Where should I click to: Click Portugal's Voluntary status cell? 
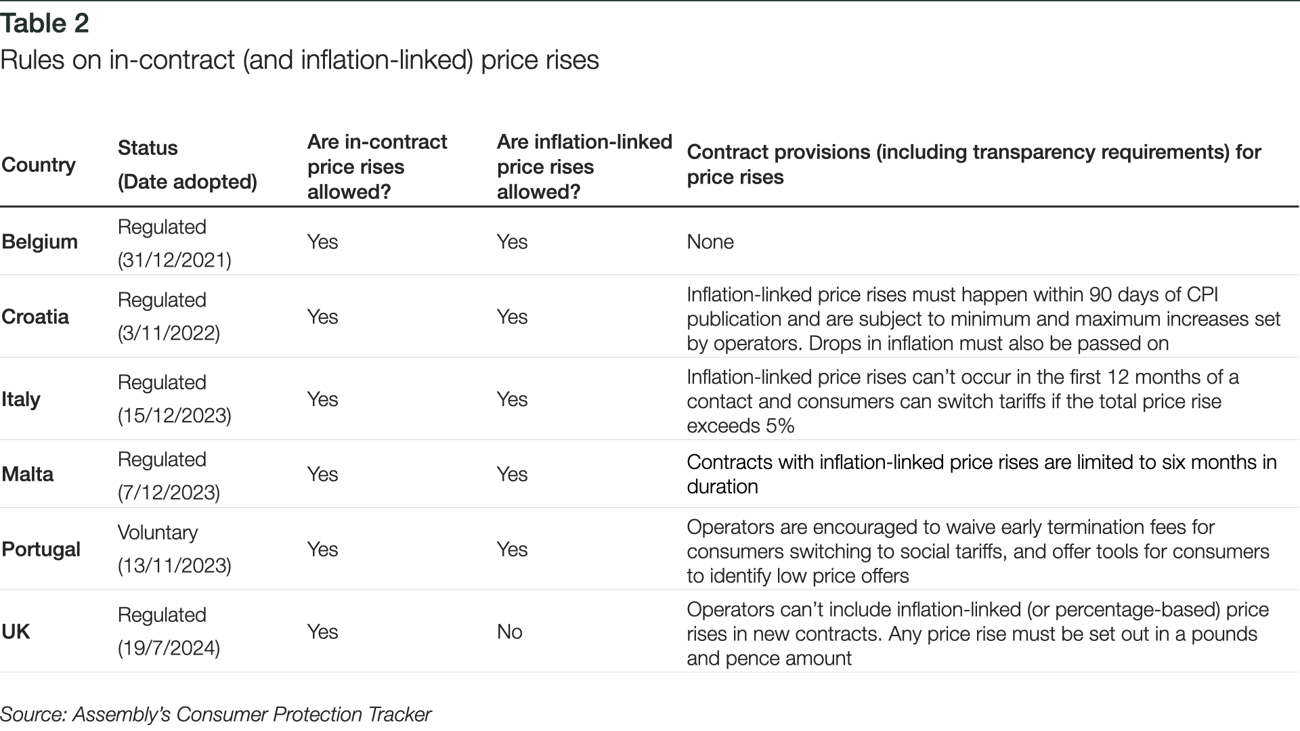[174, 549]
